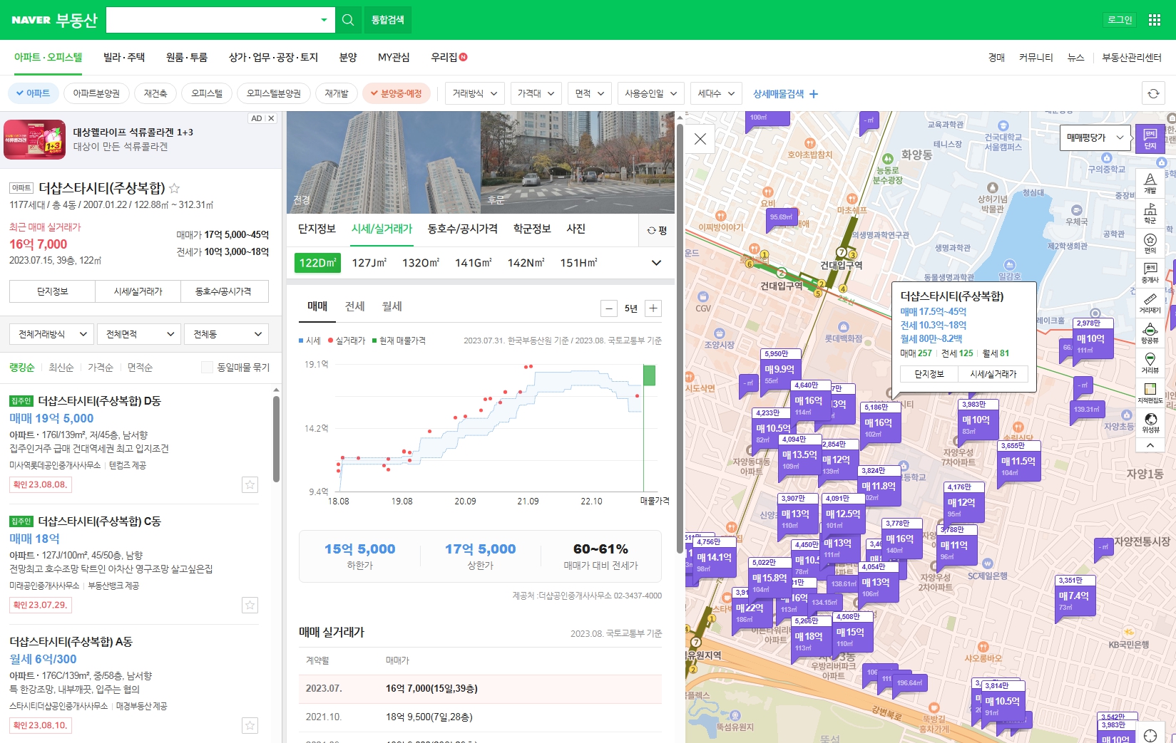Open the 상가·업무·공장·토지 menu
1176x743 pixels.
(273, 57)
